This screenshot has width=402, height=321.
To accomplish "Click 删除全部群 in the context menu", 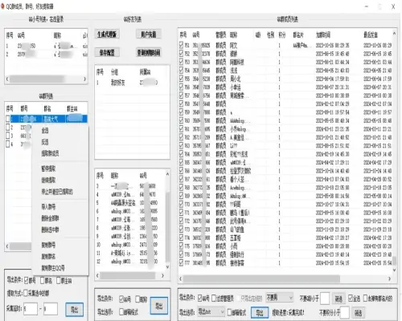I will click(x=50, y=218).
